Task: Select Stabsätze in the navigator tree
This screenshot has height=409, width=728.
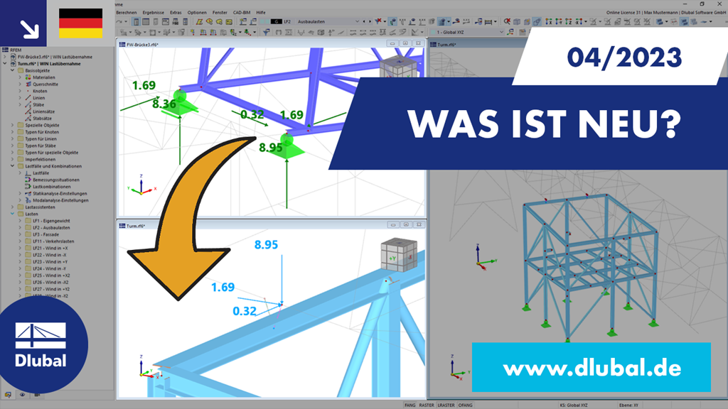Action: [42, 119]
